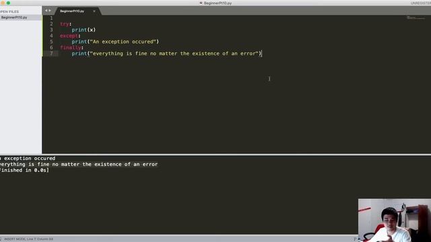
Task: Select the BeginnerPt10.py tab
Action: coord(72,11)
